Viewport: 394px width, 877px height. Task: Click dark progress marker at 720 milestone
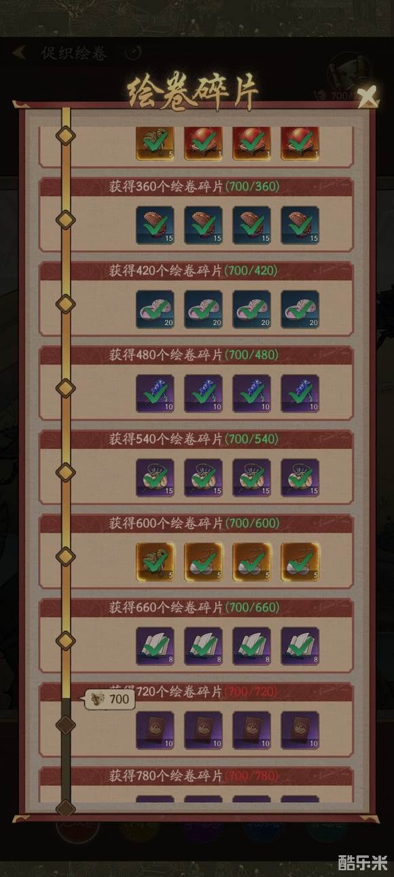click(x=65, y=725)
